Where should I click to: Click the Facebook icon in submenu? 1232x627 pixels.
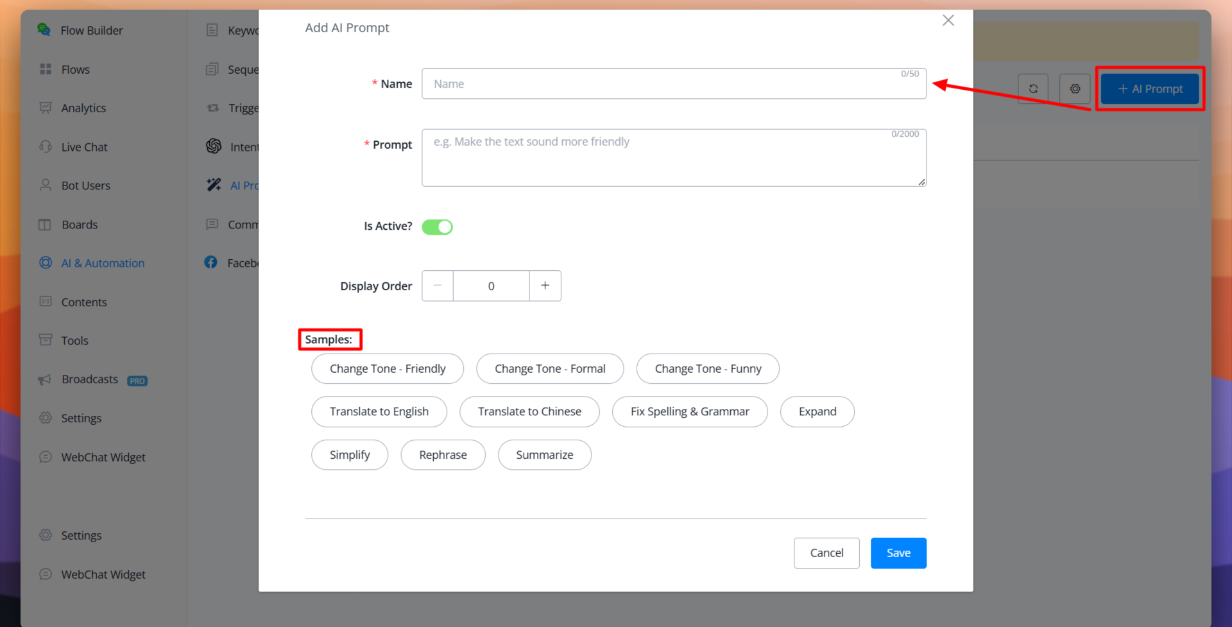(x=210, y=262)
